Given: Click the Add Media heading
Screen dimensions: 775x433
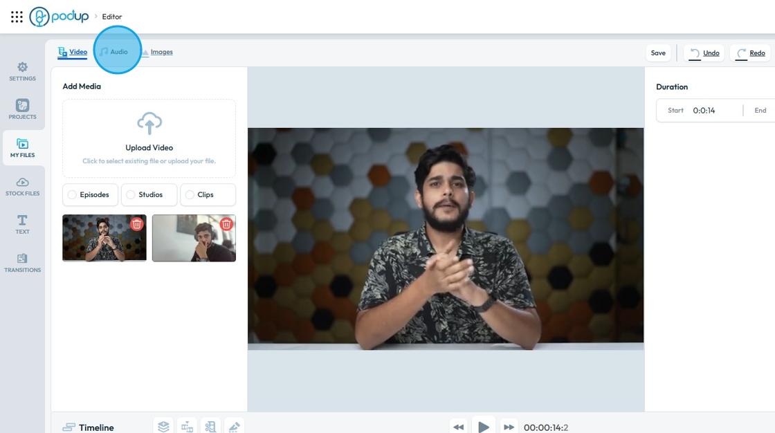Looking at the screenshot, I should 82,86.
